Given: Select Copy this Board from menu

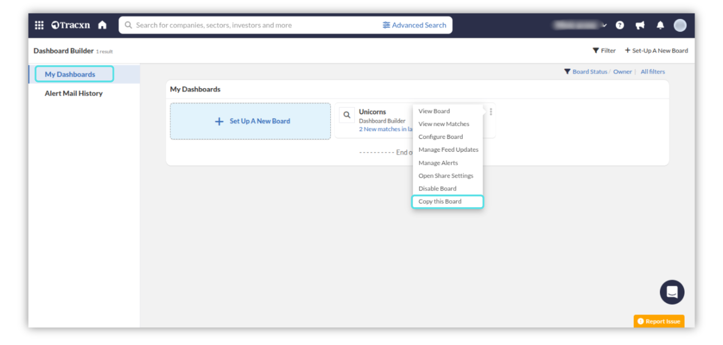Looking at the screenshot, I should [440, 202].
